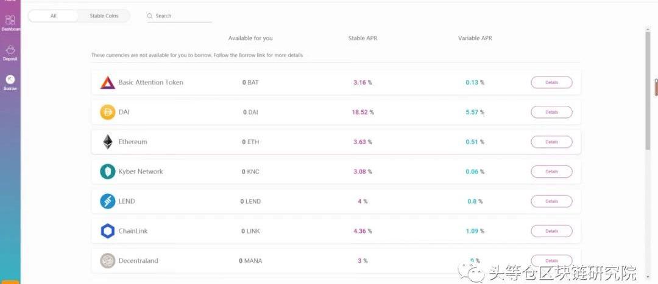
Task: Click the Basic Attention Token logo
Action: click(107, 83)
